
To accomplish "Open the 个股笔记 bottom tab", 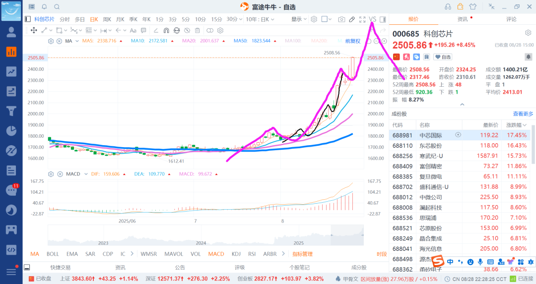I will pyautogui.click(x=299, y=267).
